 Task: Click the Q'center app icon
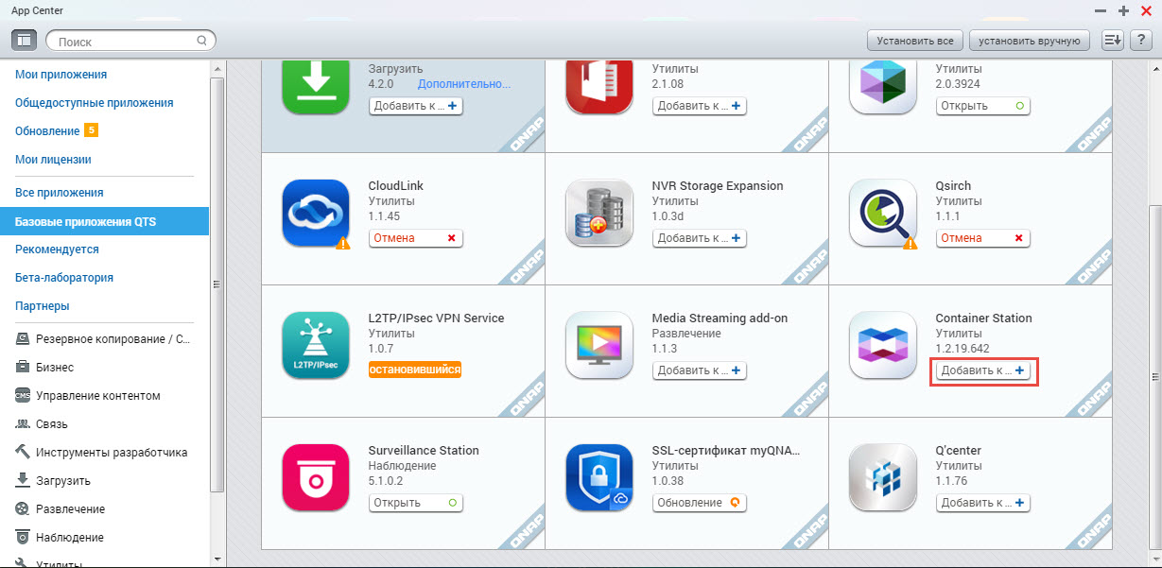pyautogui.click(x=883, y=477)
